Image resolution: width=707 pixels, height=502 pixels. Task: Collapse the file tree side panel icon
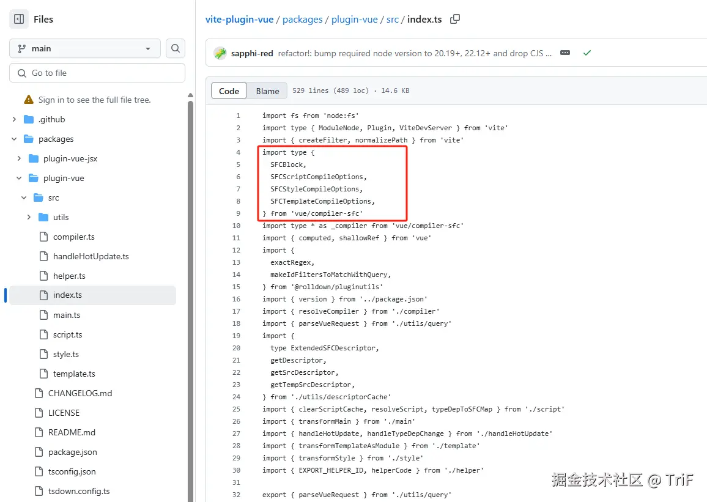click(x=19, y=19)
